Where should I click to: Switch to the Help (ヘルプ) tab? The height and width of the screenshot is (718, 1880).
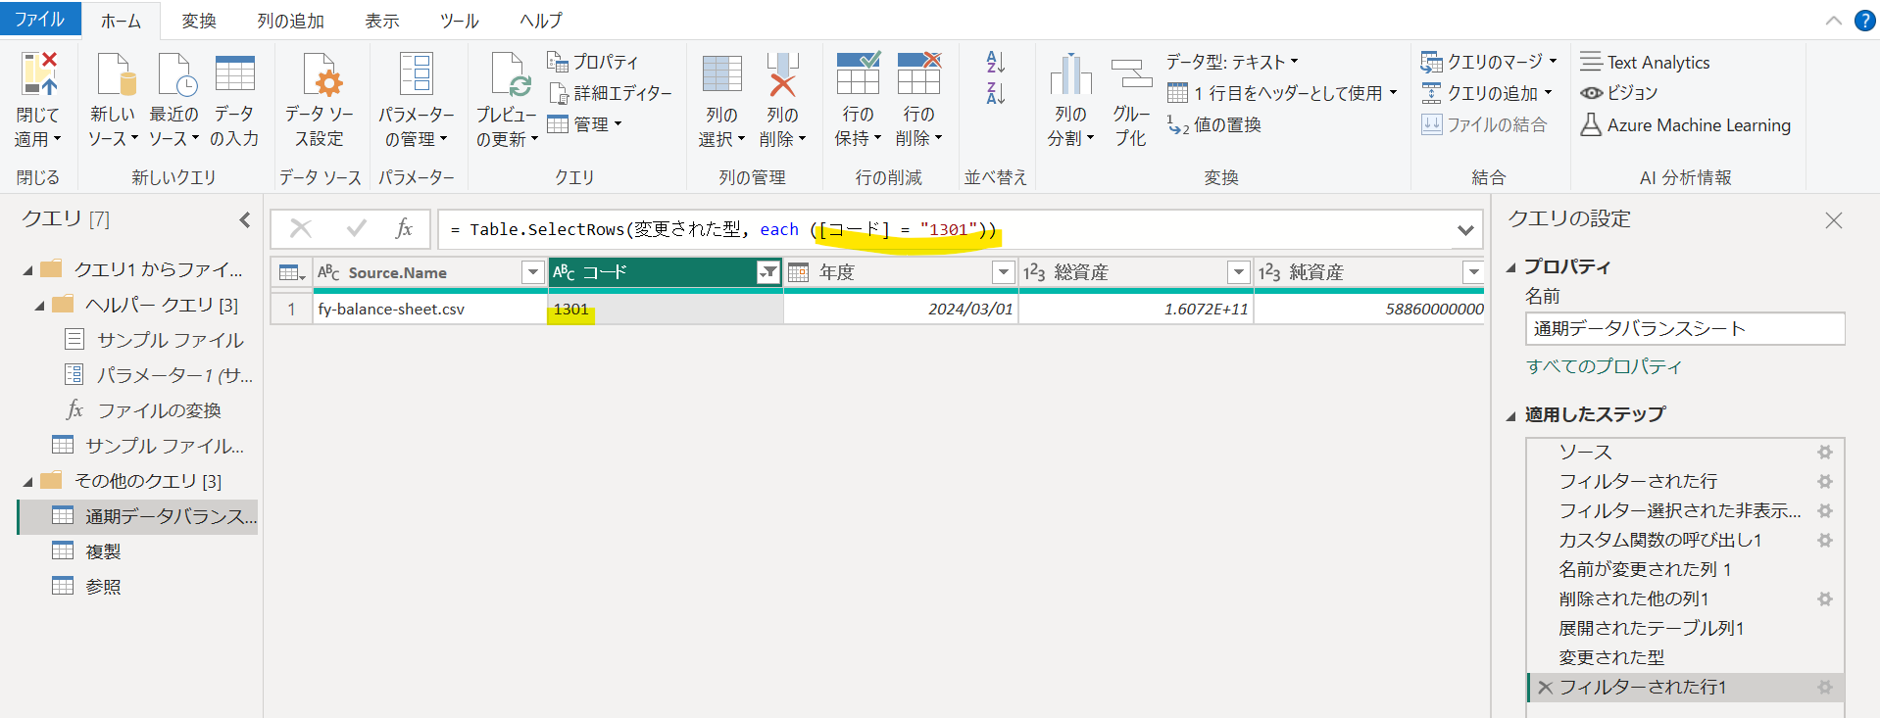click(x=541, y=21)
